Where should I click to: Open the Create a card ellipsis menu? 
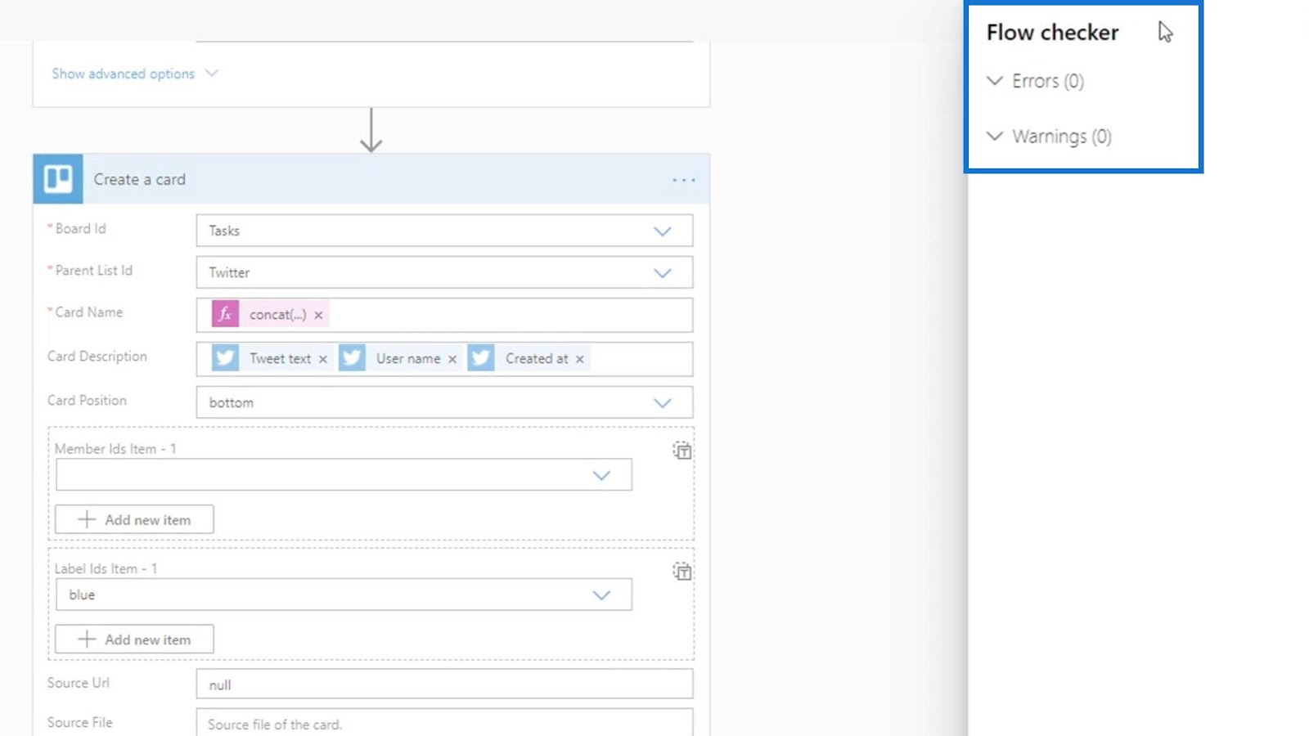[x=684, y=180]
